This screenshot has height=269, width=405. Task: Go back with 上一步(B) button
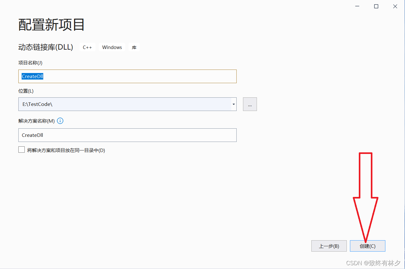329,246
